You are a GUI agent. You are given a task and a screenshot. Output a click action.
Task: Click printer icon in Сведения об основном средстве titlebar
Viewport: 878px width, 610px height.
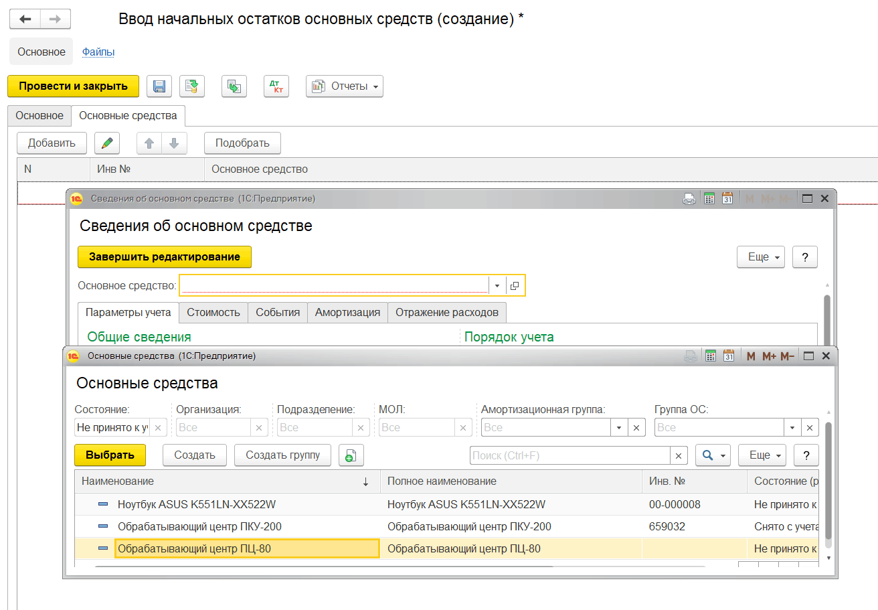pos(689,198)
